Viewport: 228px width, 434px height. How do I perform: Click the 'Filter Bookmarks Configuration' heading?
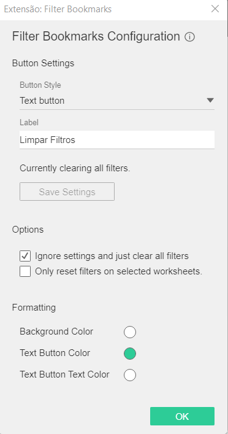click(x=96, y=37)
